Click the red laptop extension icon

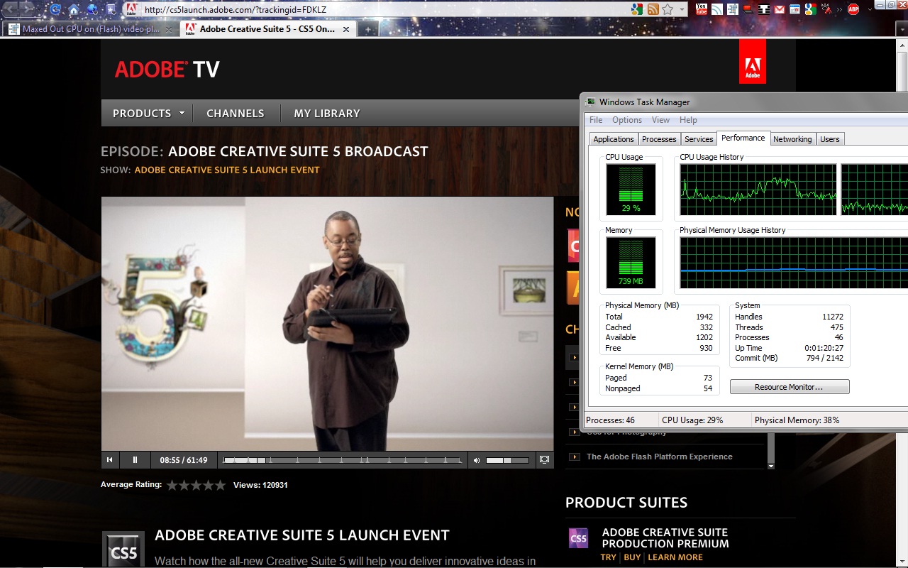click(748, 9)
